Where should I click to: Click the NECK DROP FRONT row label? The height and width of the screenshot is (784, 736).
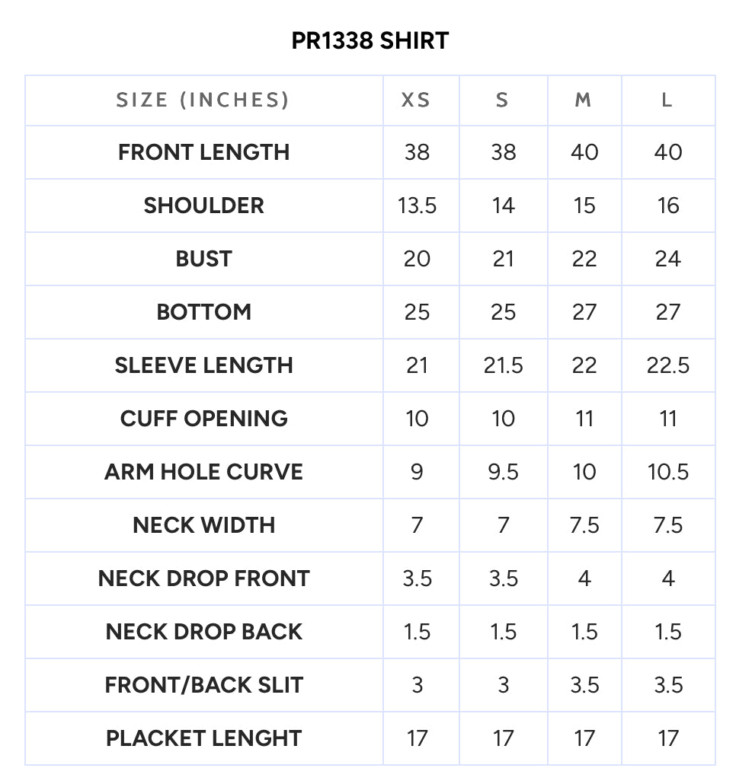pos(204,578)
